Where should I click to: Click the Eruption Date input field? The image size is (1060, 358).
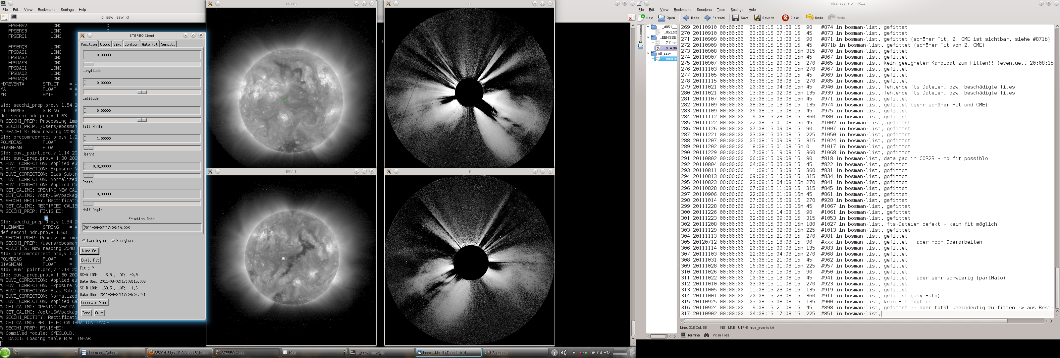(142, 227)
